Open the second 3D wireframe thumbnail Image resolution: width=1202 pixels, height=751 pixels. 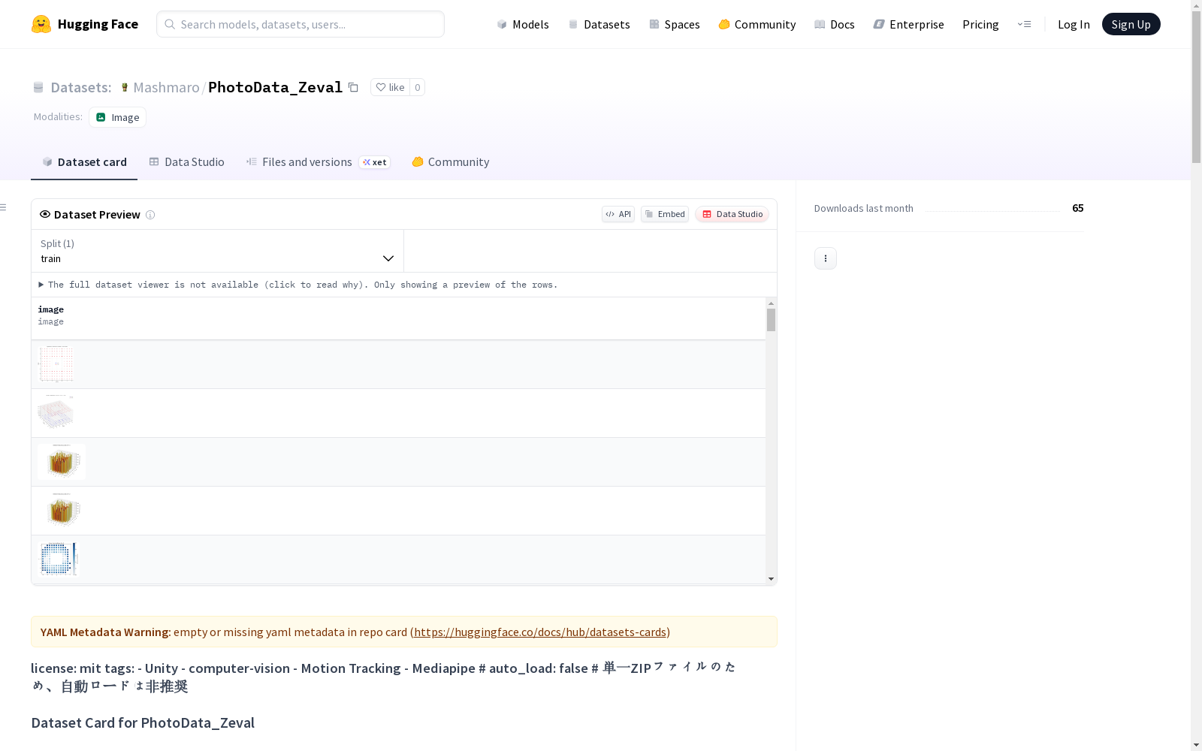pos(56,412)
